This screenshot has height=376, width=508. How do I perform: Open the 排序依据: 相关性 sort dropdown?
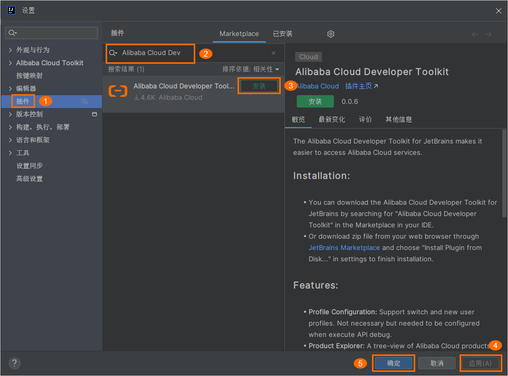250,69
